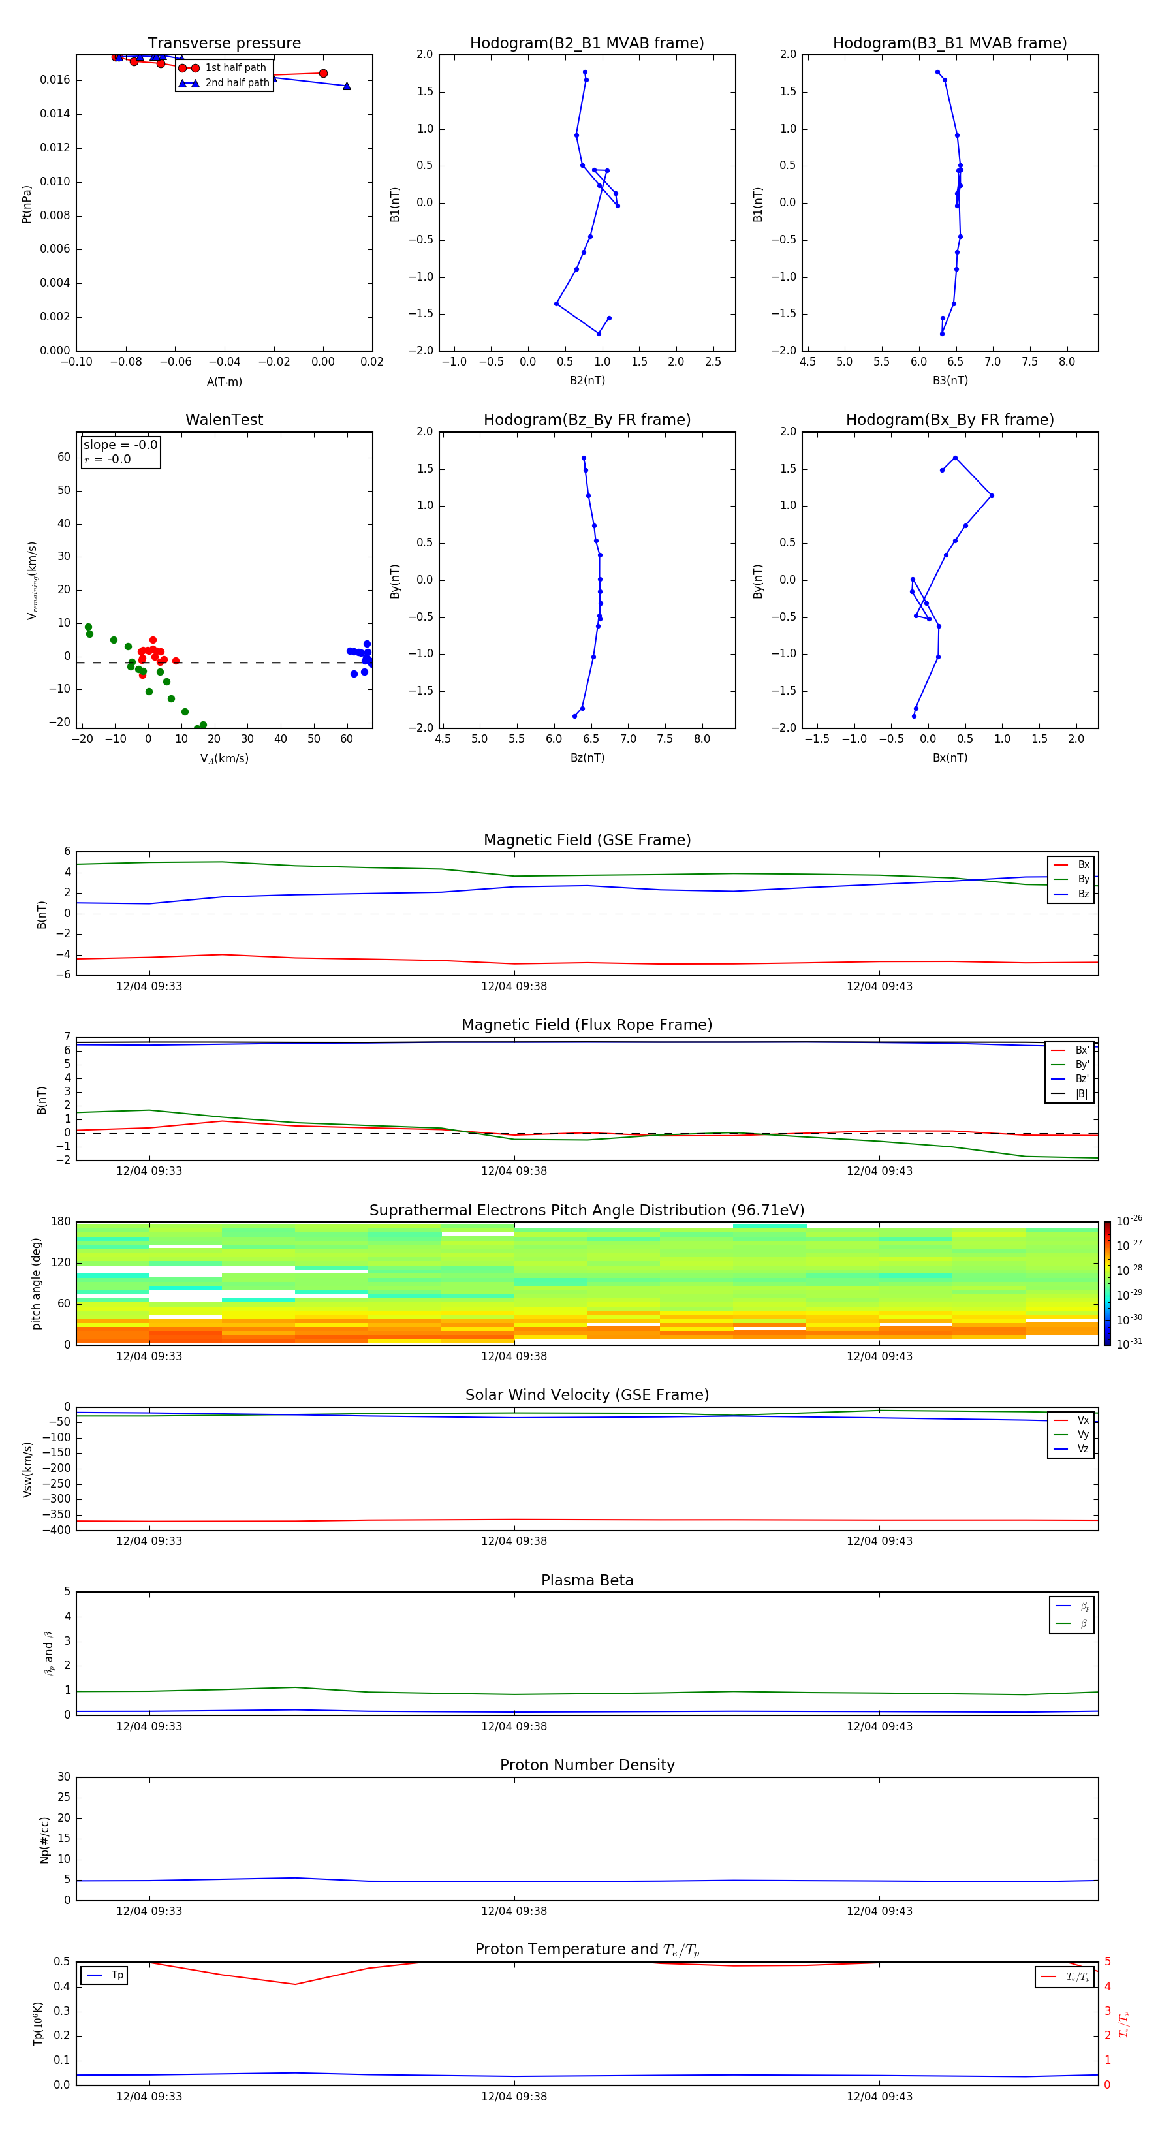Screen dimensions: 1175x2154
Task: Click the V_A(km/s) x-axis label
Action: (224, 758)
